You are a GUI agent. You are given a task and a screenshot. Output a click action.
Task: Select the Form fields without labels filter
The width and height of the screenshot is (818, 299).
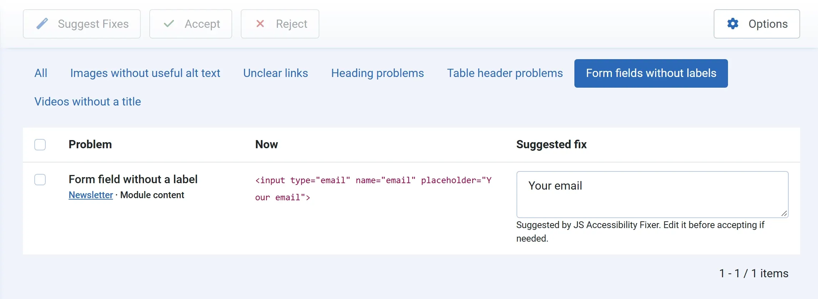651,73
